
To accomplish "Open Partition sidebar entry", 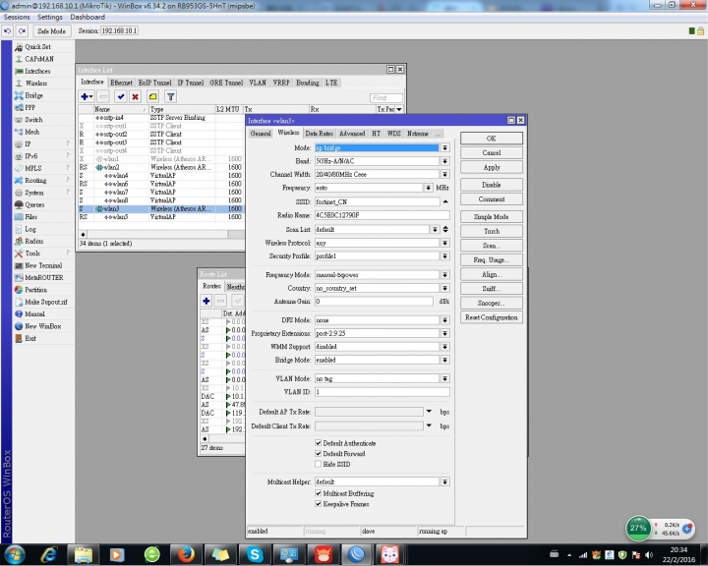I will (x=35, y=290).
